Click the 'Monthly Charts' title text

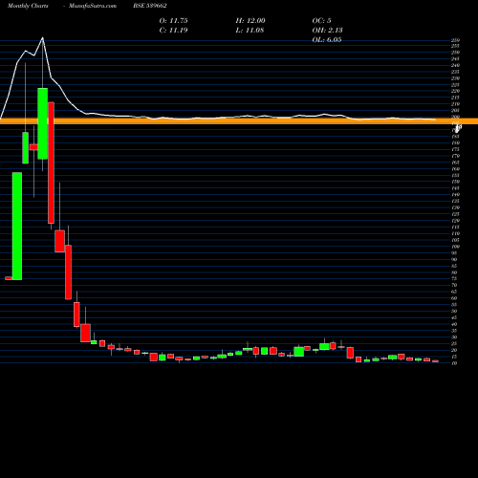[28, 6]
